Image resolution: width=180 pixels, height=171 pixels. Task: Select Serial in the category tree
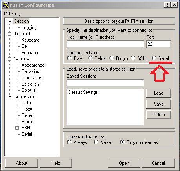pos(27,134)
